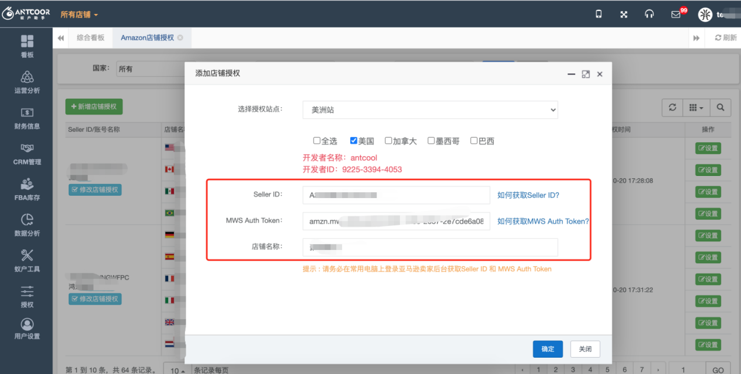The image size is (741, 374).
Task: Close the 添加店铺授权 dialog with X
Action: point(600,74)
